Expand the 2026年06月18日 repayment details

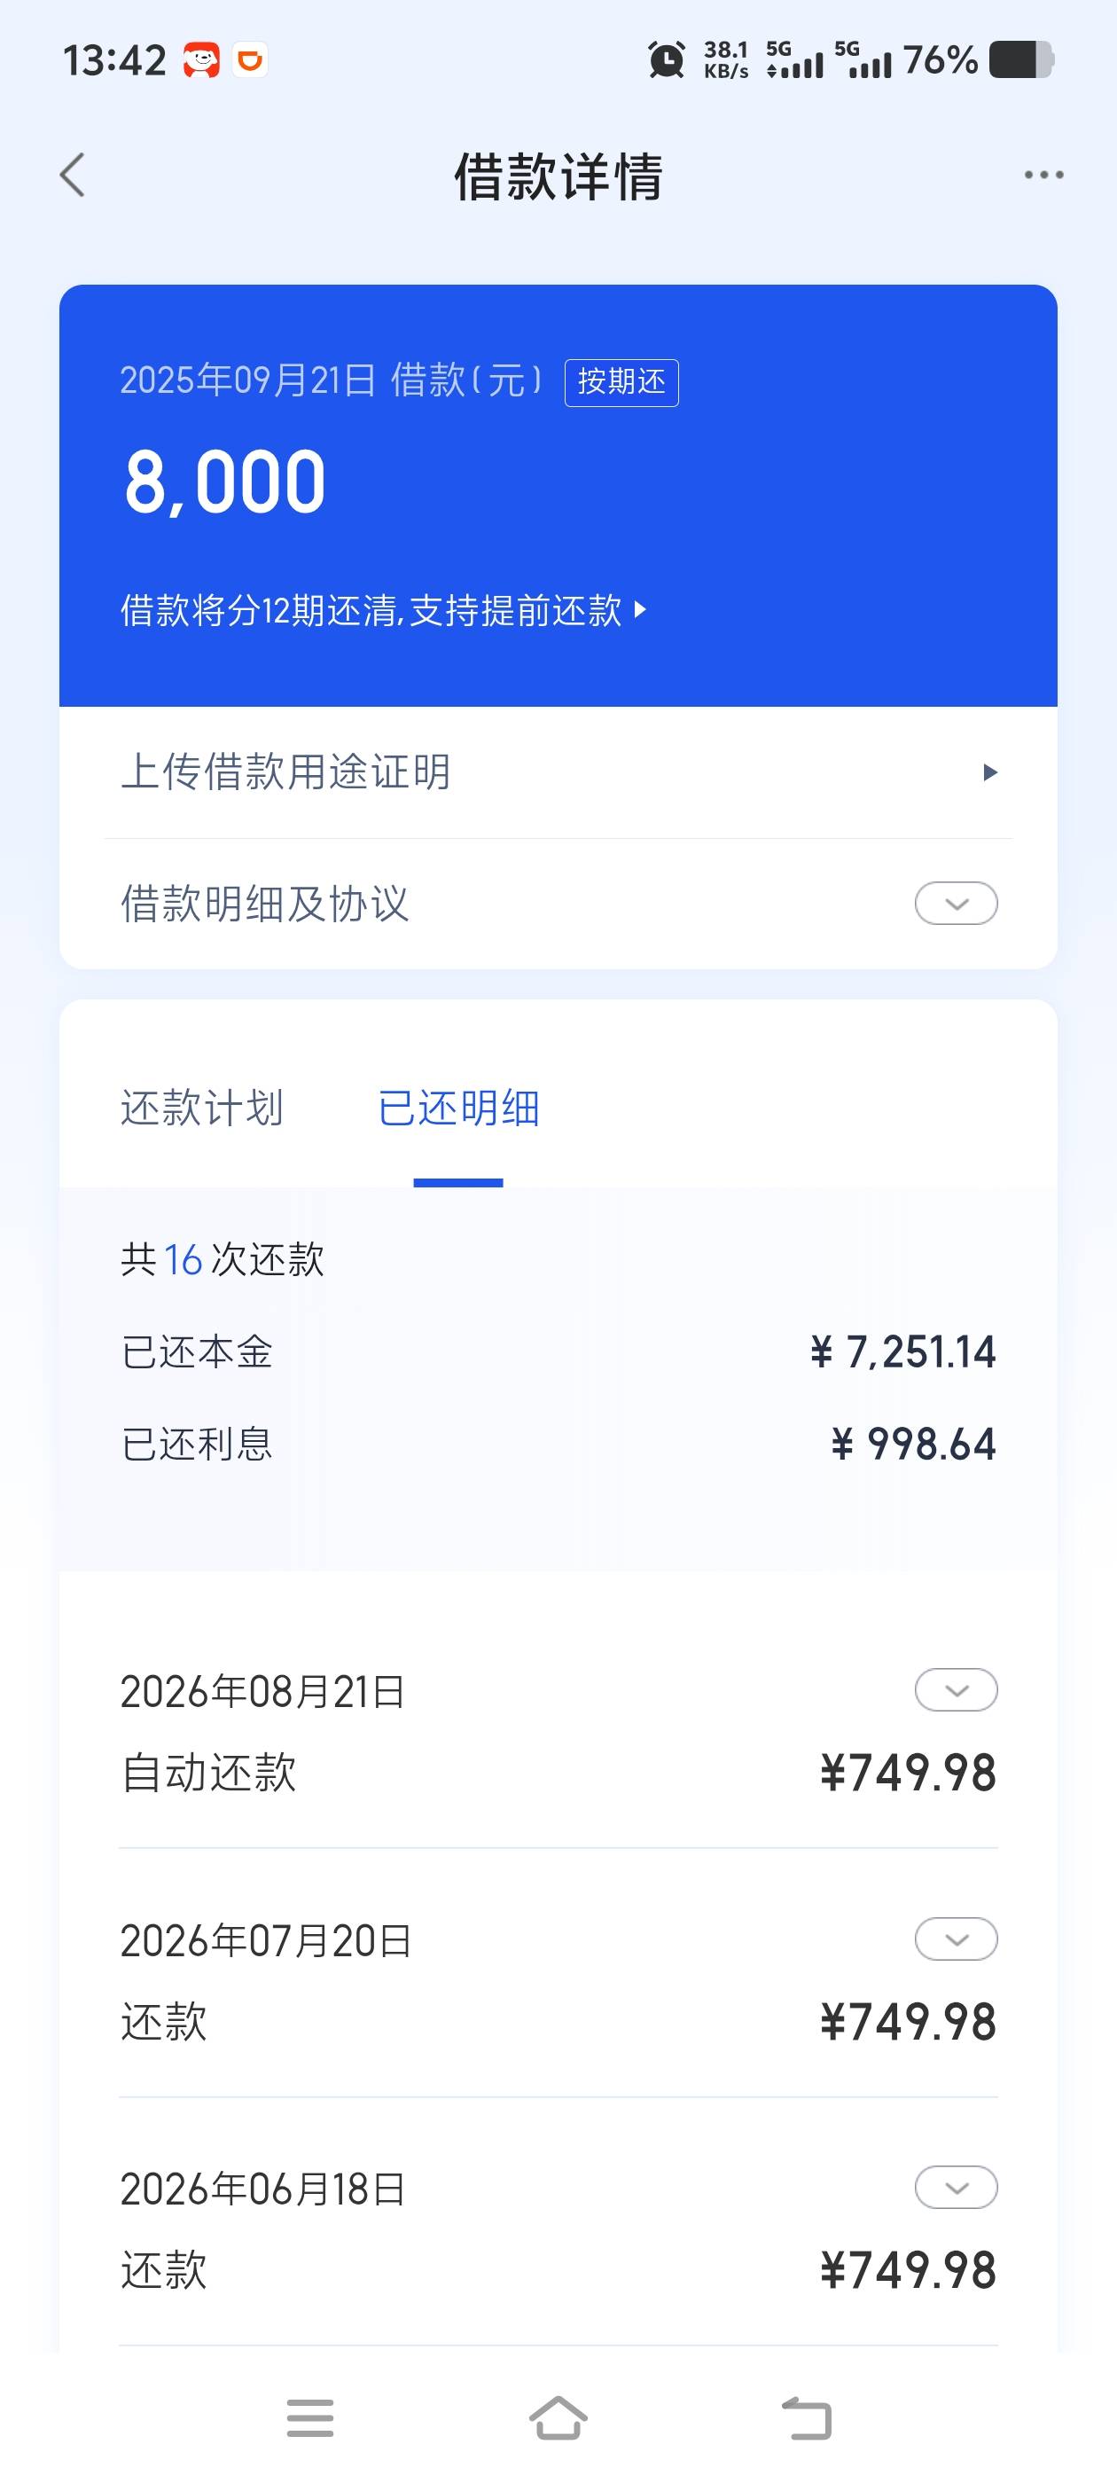tap(956, 2188)
